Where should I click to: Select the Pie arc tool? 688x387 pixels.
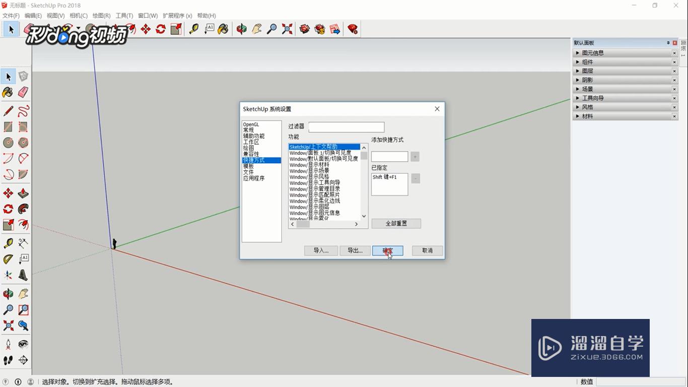pos(23,174)
